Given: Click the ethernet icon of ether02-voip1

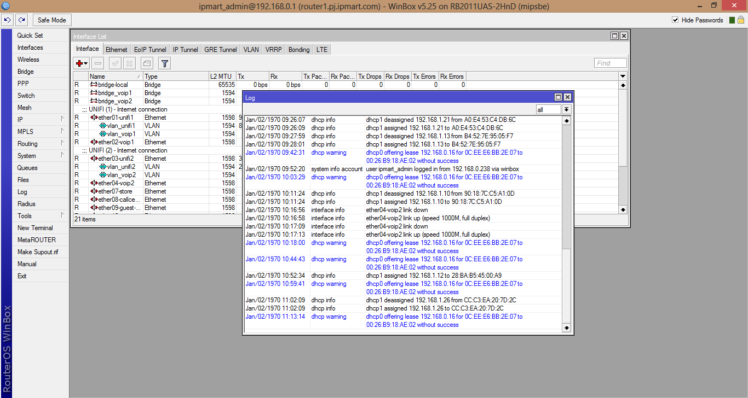Looking at the screenshot, I should click(94, 142).
